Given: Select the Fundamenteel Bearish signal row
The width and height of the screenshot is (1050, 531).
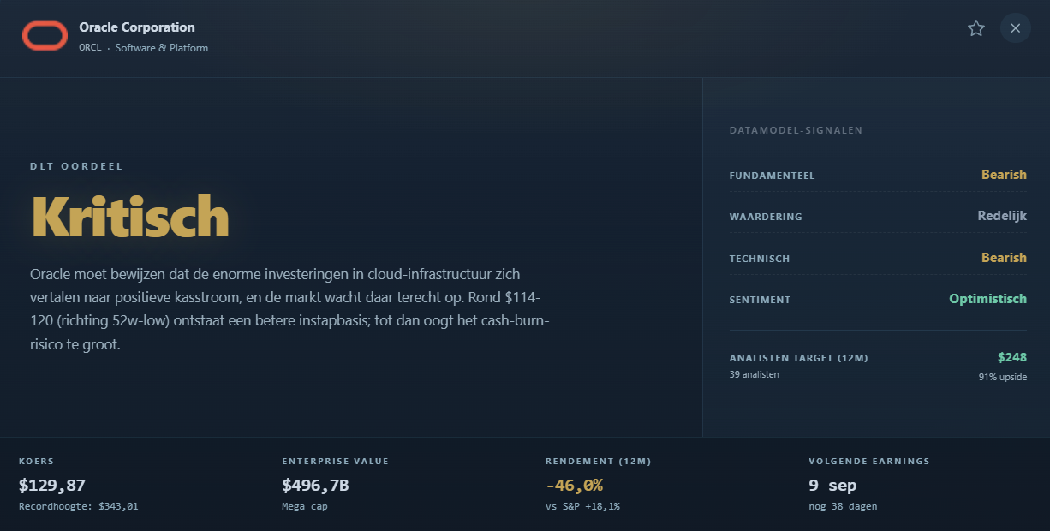Looking at the screenshot, I should (878, 175).
